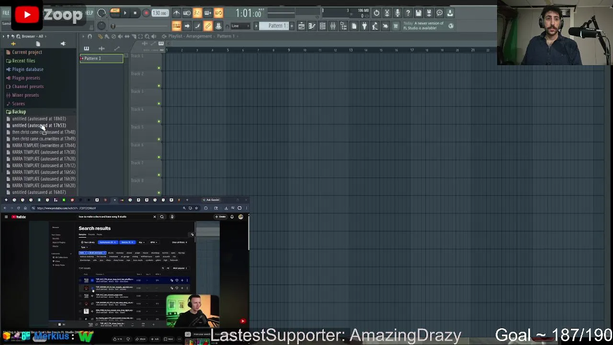The height and width of the screenshot is (345, 613).
Task: Click the floppy disk save icon
Action: coord(419,13)
